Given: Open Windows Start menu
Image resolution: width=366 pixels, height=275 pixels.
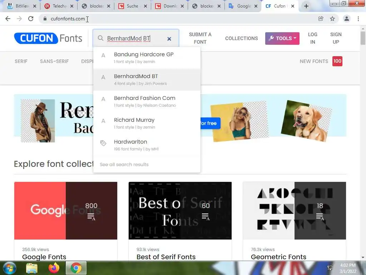Looking at the screenshot, I should click(x=9, y=268).
